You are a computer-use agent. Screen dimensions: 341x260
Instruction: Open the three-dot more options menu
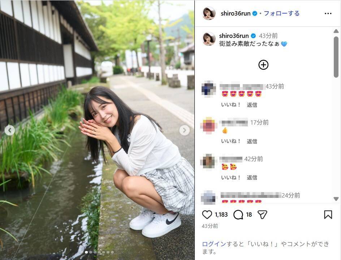point(328,13)
